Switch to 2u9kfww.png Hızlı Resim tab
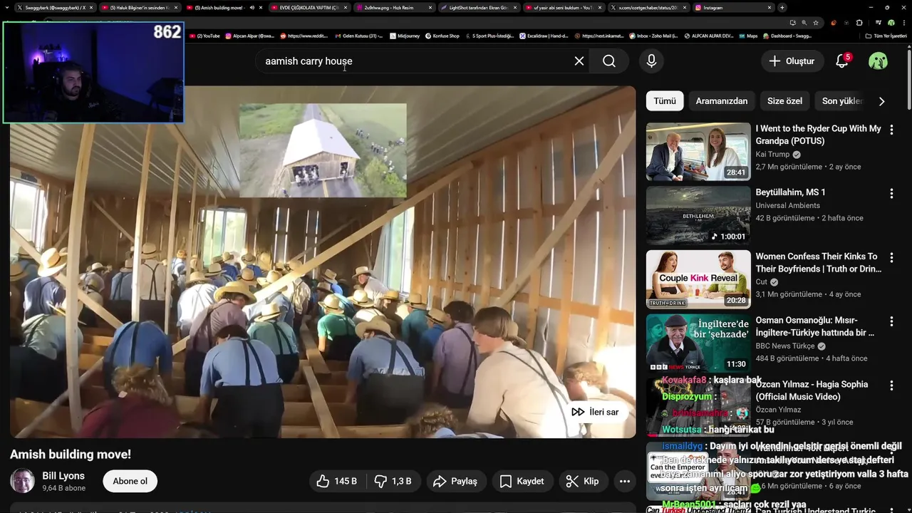 coord(393,7)
